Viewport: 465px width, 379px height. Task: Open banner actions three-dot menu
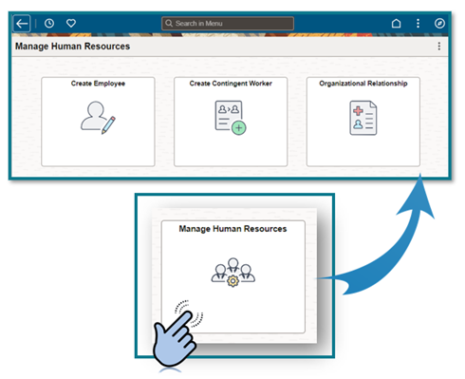pos(418,24)
